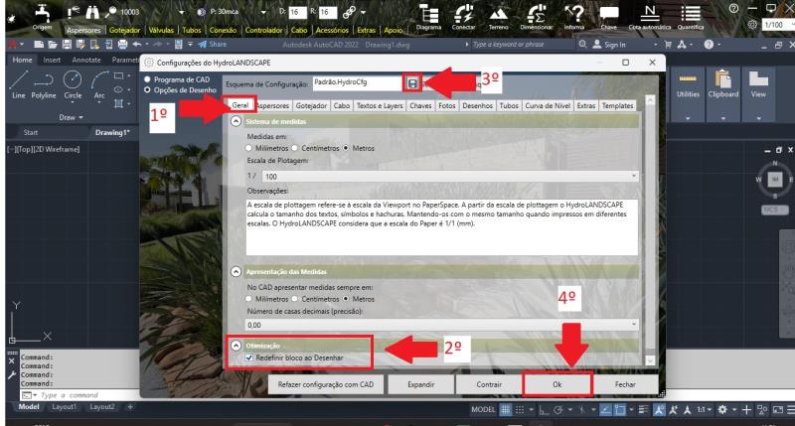Click the AutoCAD Plot printer icon
This screenshot has height=426, width=795.
point(122,45)
